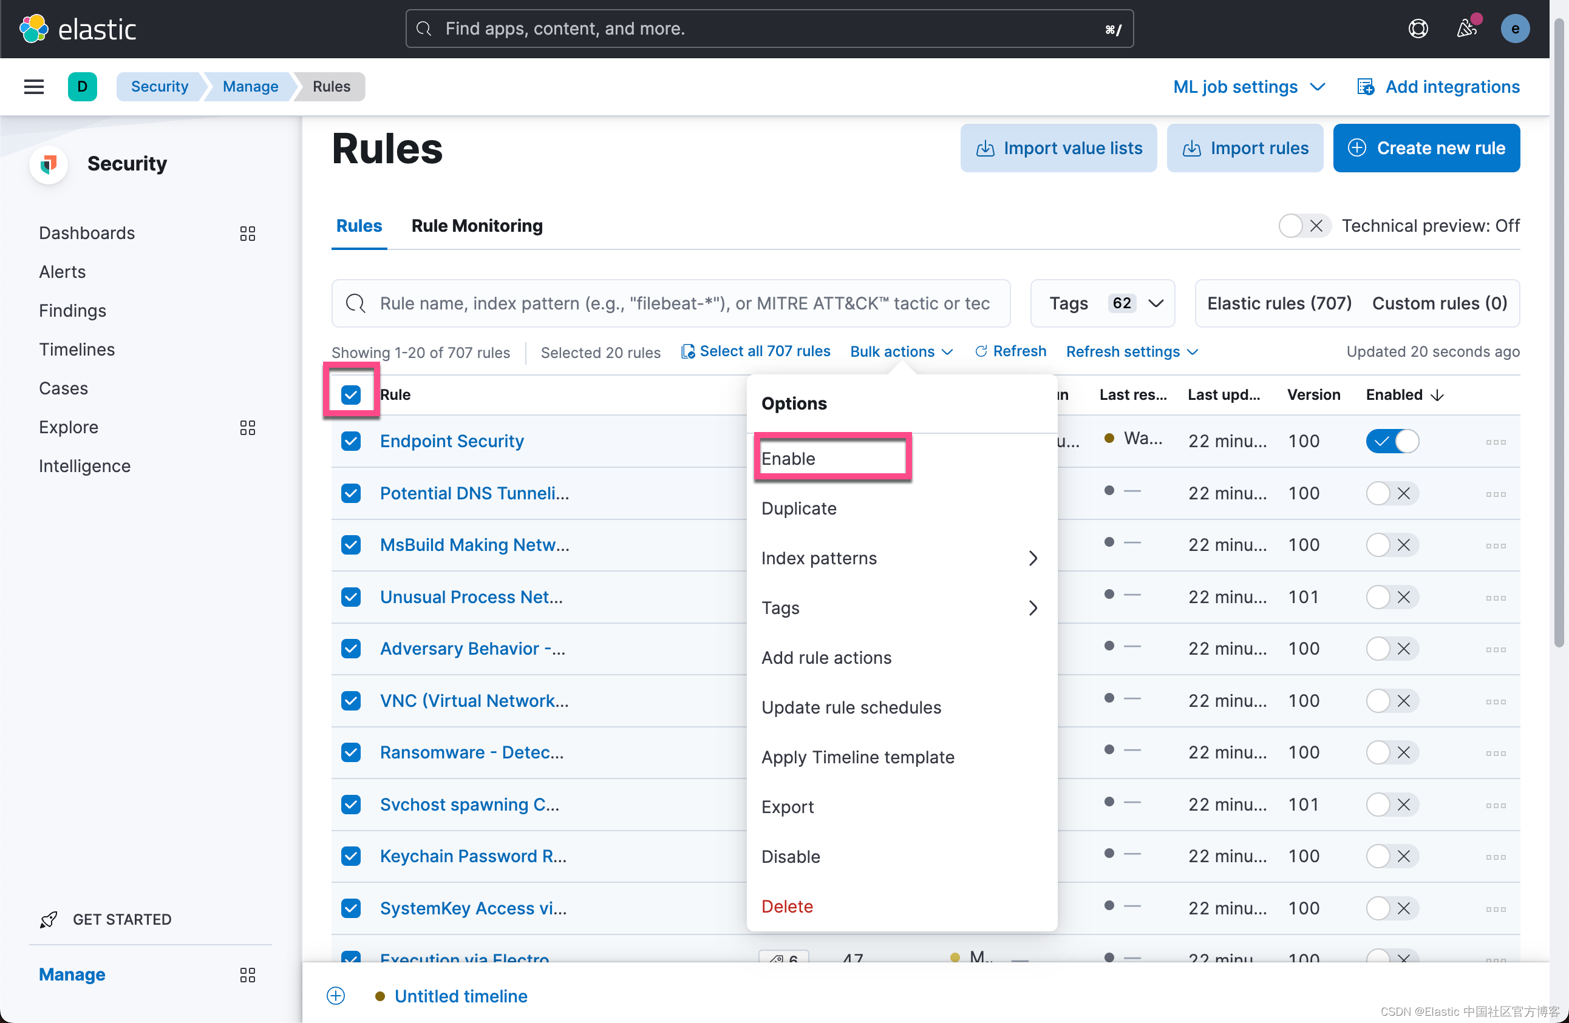Viewport: 1569px width, 1023px height.
Task: Click Import rules button
Action: [1244, 148]
